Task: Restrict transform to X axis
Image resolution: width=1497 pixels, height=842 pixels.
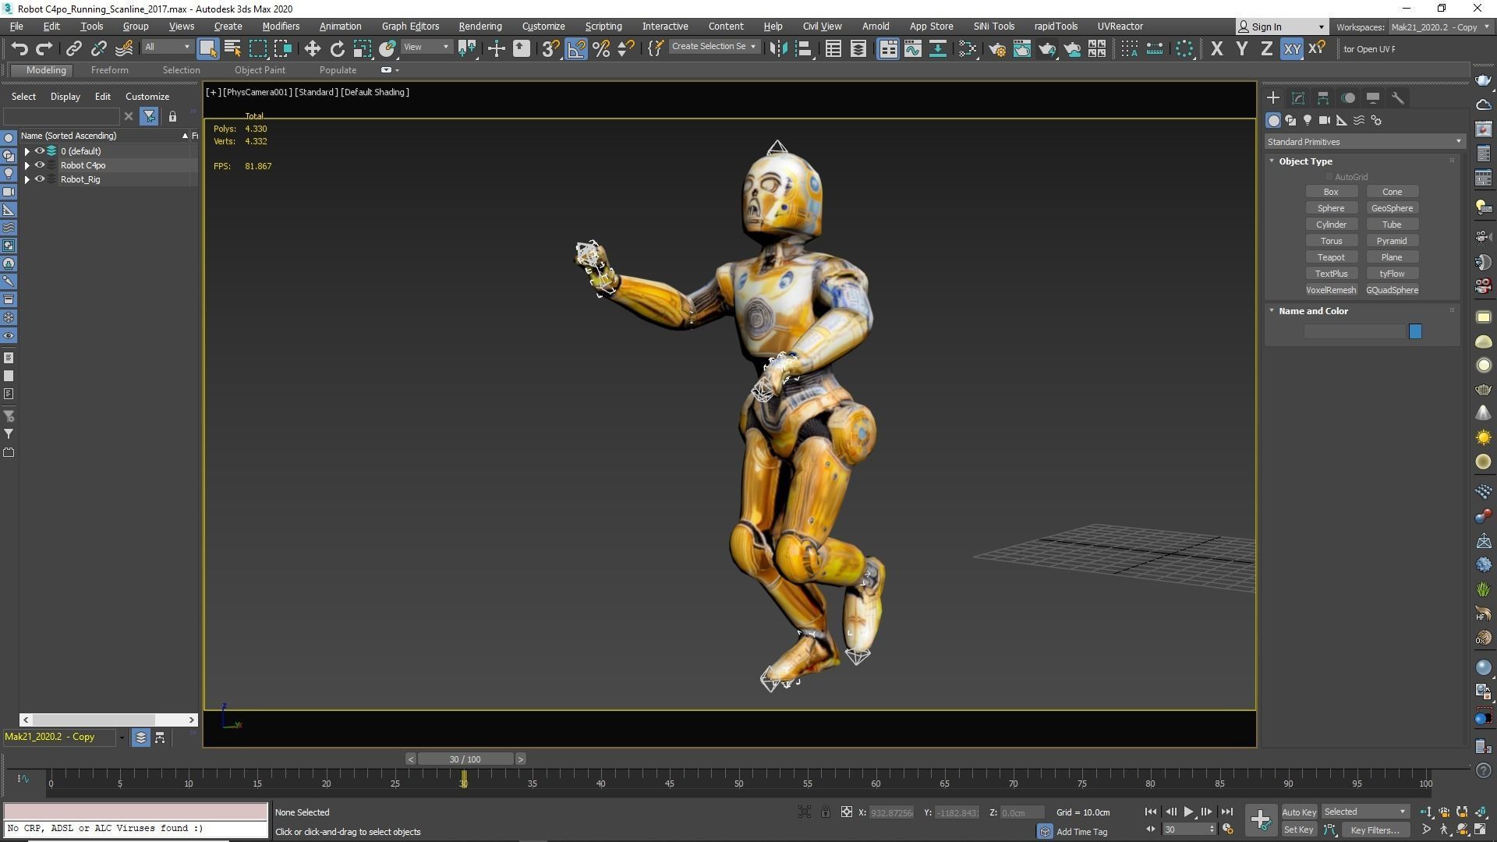Action: pos(1216,48)
